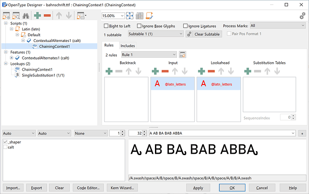Click the green plus add lookup icon in left toolbar
Viewport: 309px width, 194px height.
pyautogui.click(x=37, y=16)
